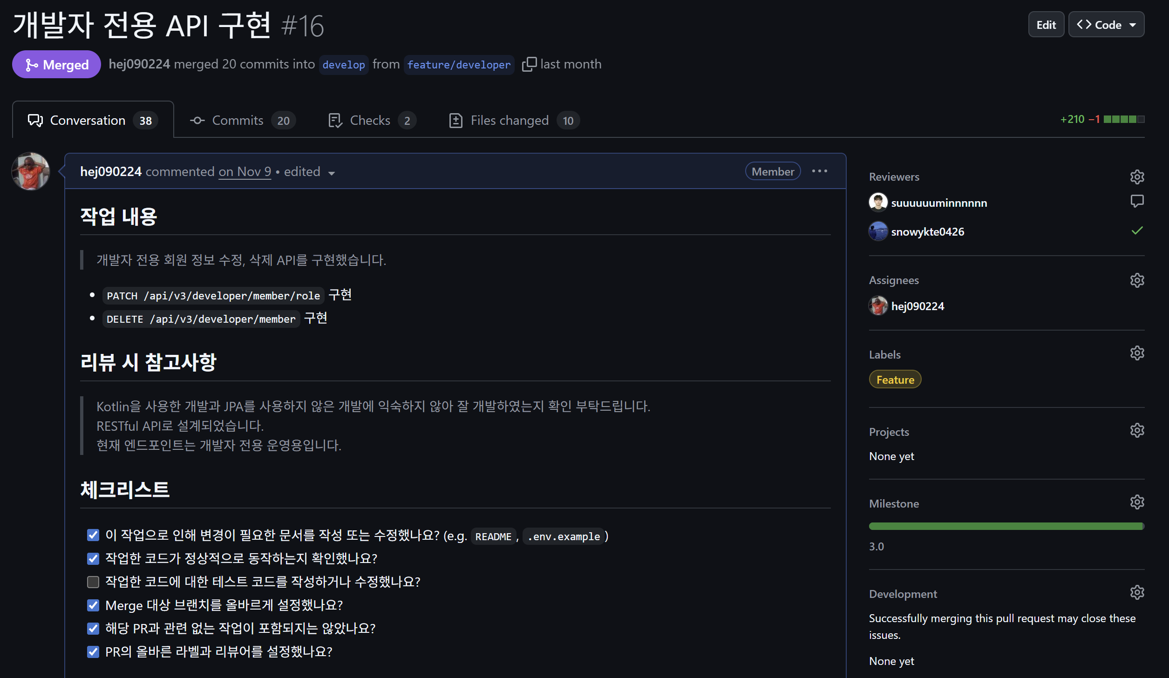Viewport: 1169px width, 678px height.
Task: Open Projects settings gear
Action: [1137, 431]
